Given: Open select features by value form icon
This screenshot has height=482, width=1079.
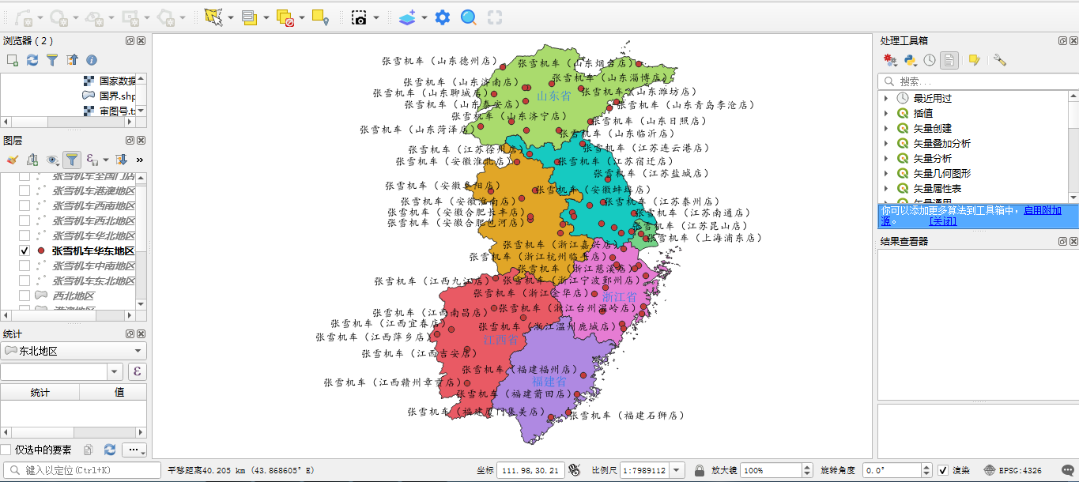Looking at the screenshot, I should (x=249, y=17).
